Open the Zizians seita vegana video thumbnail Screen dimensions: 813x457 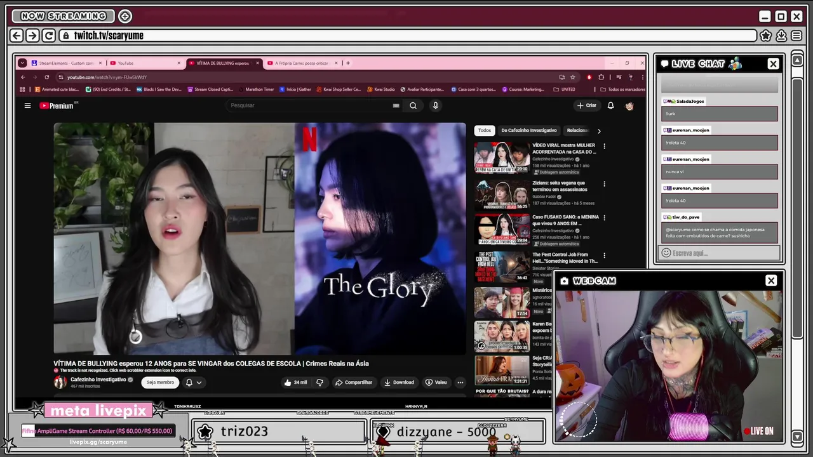click(502, 195)
